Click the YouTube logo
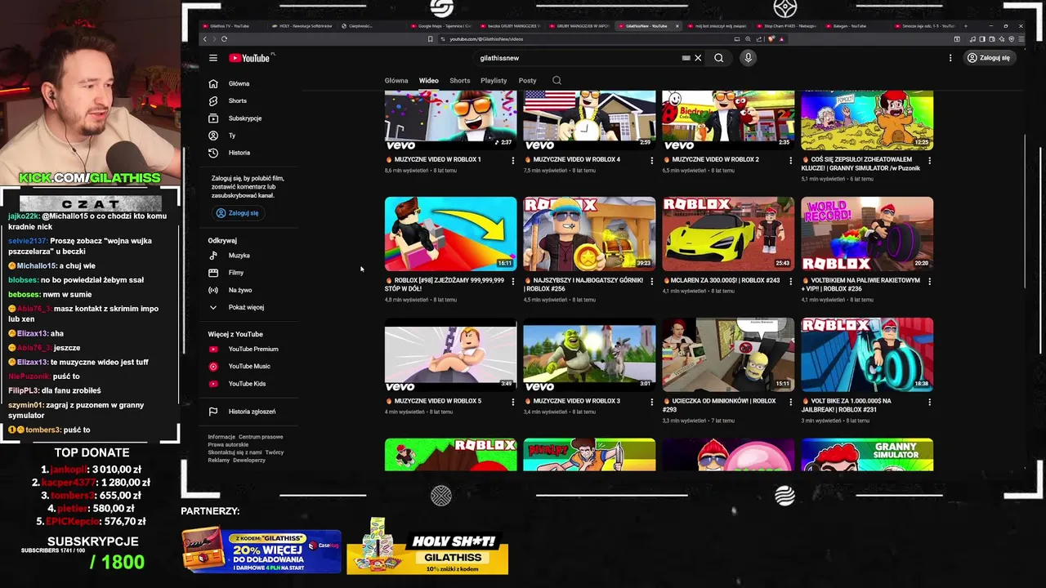The image size is (1046, 588). click(x=249, y=58)
